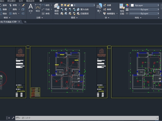The width and height of the screenshot is (162, 121).
Task: Click the color wheel icon
Action: pyautogui.click(x=127, y=5)
